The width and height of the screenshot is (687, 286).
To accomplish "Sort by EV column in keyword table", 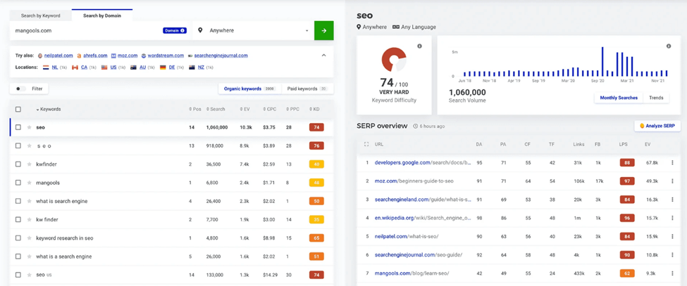I will pyautogui.click(x=245, y=109).
